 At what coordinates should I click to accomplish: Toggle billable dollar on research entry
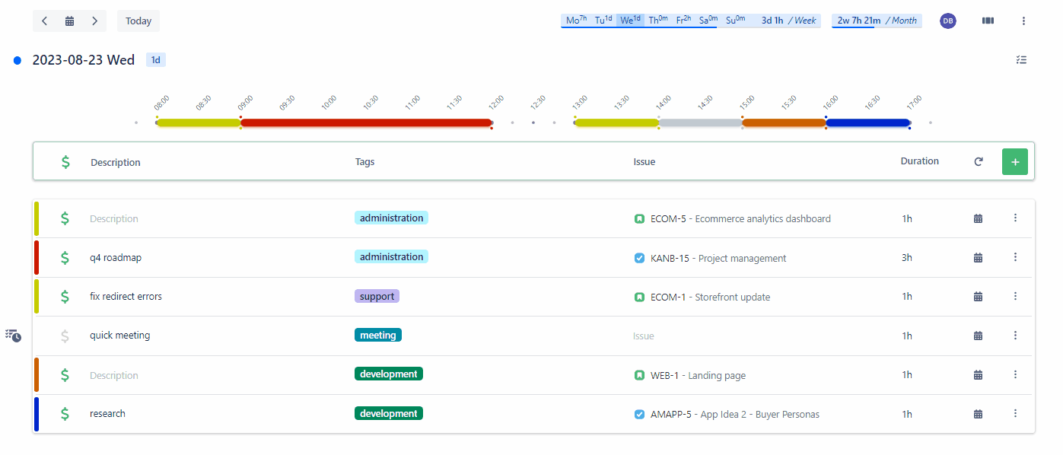65,414
